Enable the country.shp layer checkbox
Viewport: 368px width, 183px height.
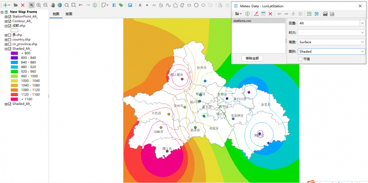[10, 40]
